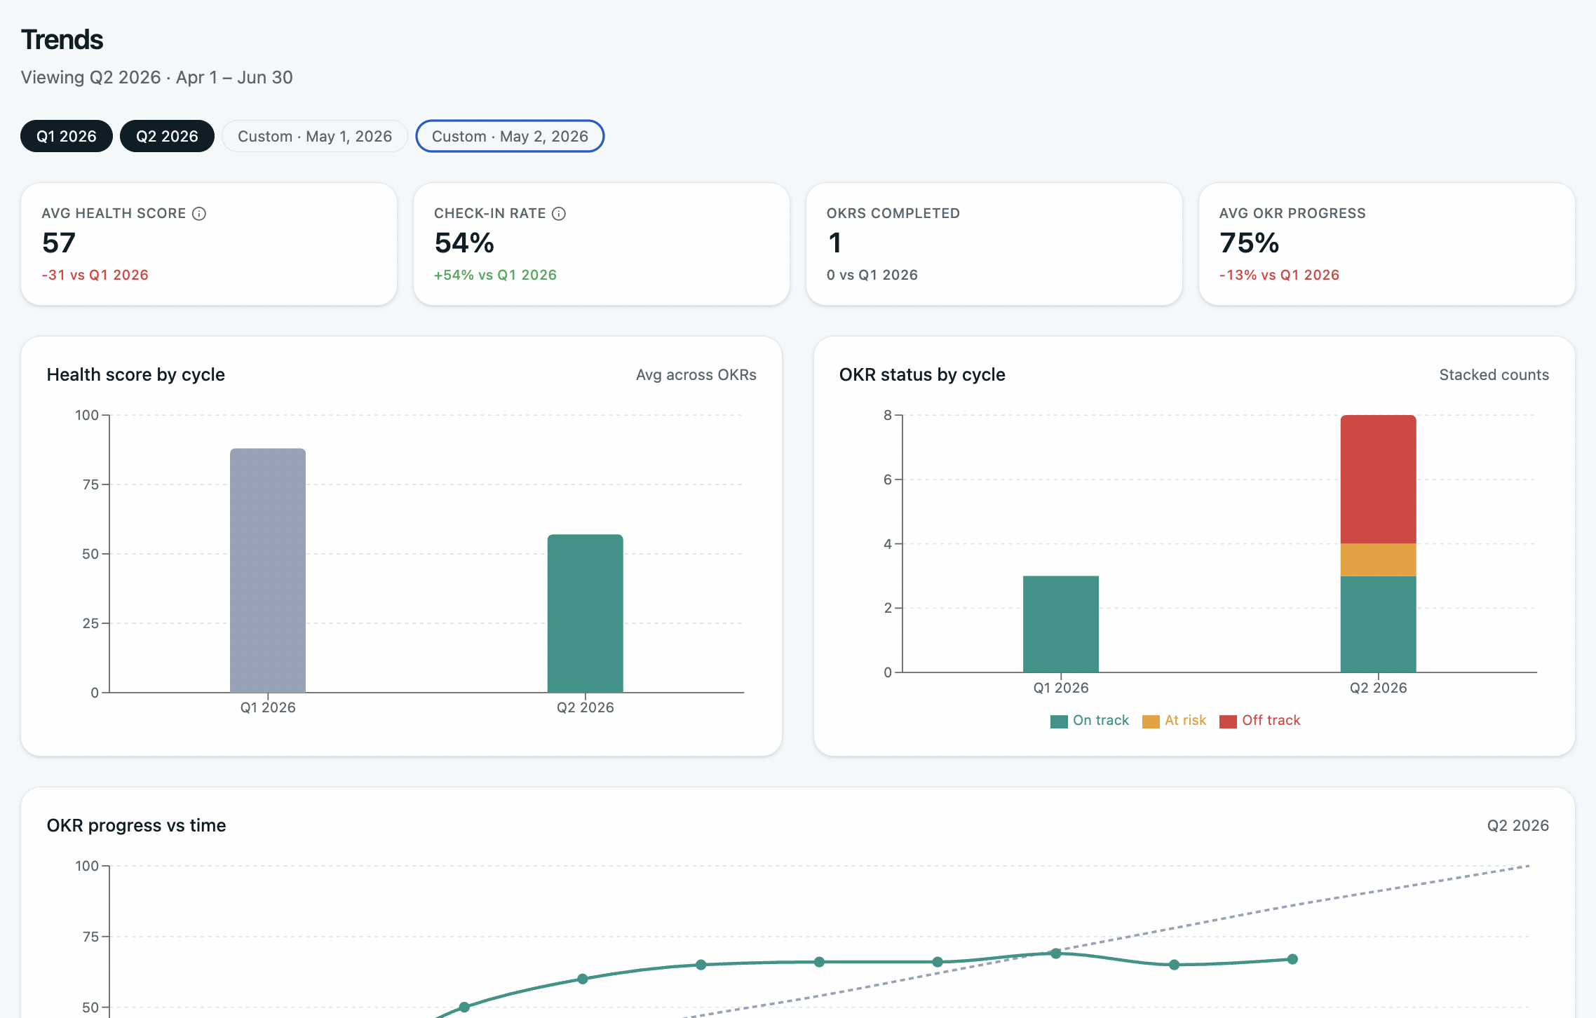Click the Avg across OKRs label
The height and width of the screenshot is (1018, 1596).
(x=696, y=374)
